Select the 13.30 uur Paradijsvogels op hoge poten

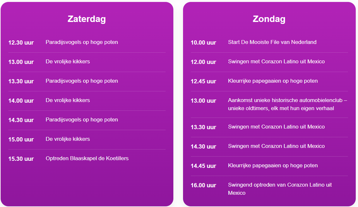[x=82, y=81]
